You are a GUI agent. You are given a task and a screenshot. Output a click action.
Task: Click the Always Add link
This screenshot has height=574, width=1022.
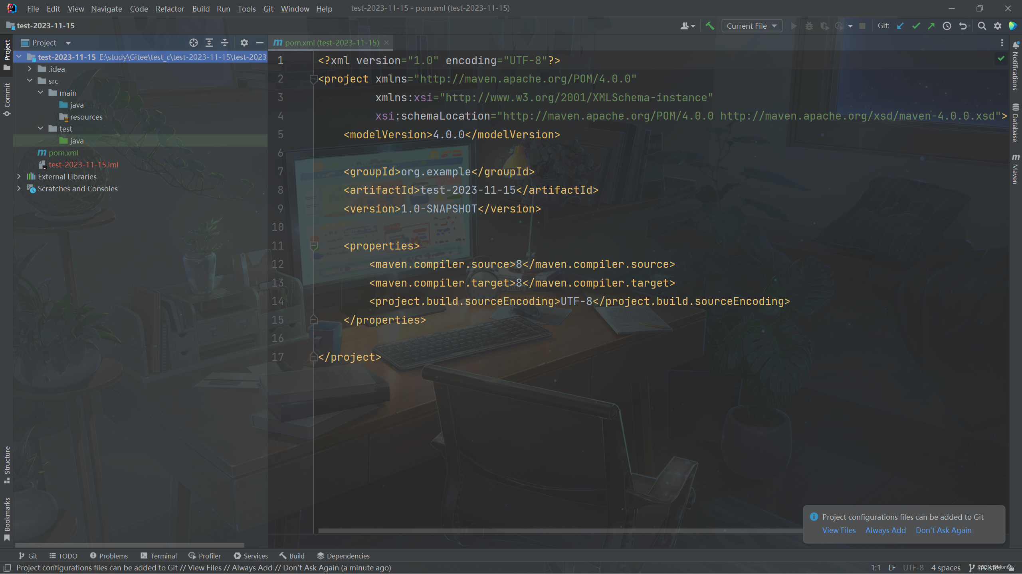point(885,530)
